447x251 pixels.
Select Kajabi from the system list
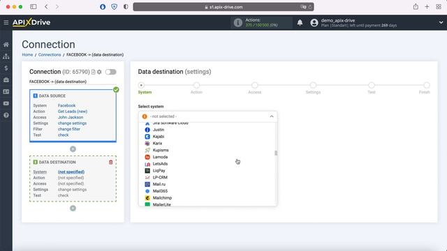tap(207, 137)
